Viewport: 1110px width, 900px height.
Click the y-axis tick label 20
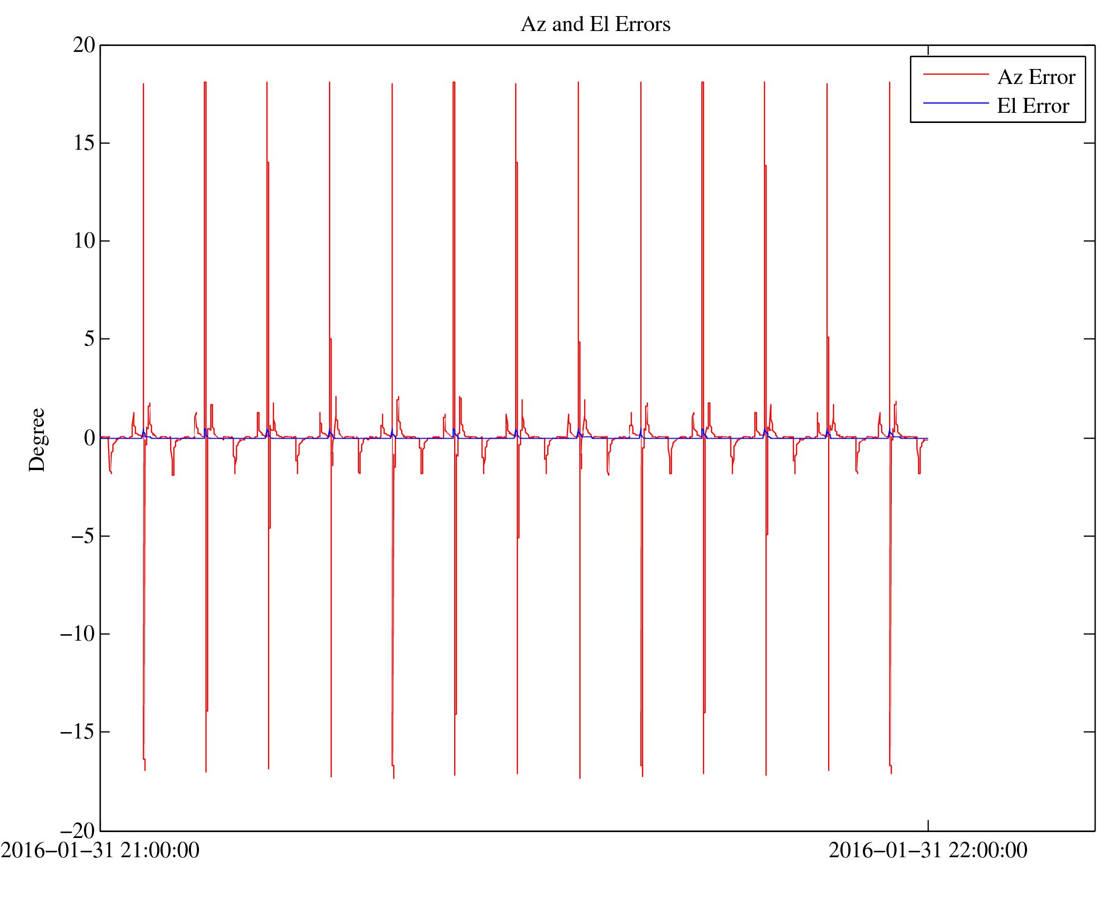tap(84, 45)
